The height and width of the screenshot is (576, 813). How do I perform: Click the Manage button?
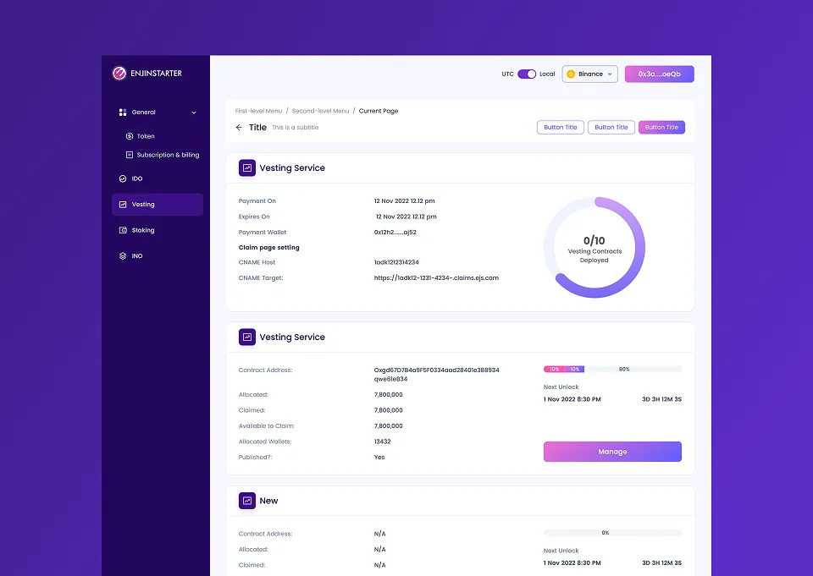coord(612,452)
